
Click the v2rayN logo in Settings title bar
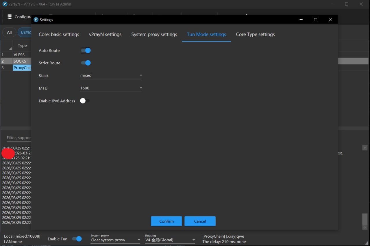click(x=36, y=20)
